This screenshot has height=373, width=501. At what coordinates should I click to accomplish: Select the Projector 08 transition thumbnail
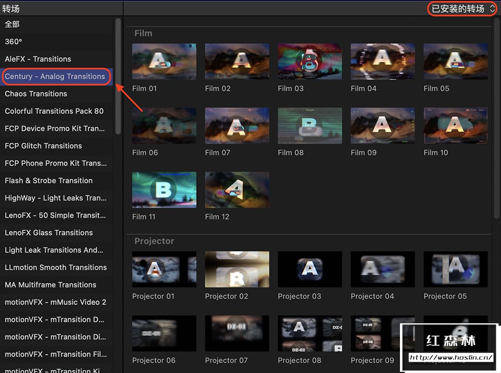click(310, 333)
